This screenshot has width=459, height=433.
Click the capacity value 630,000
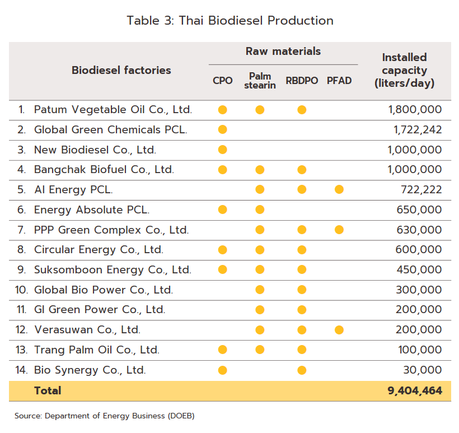tap(419, 230)
